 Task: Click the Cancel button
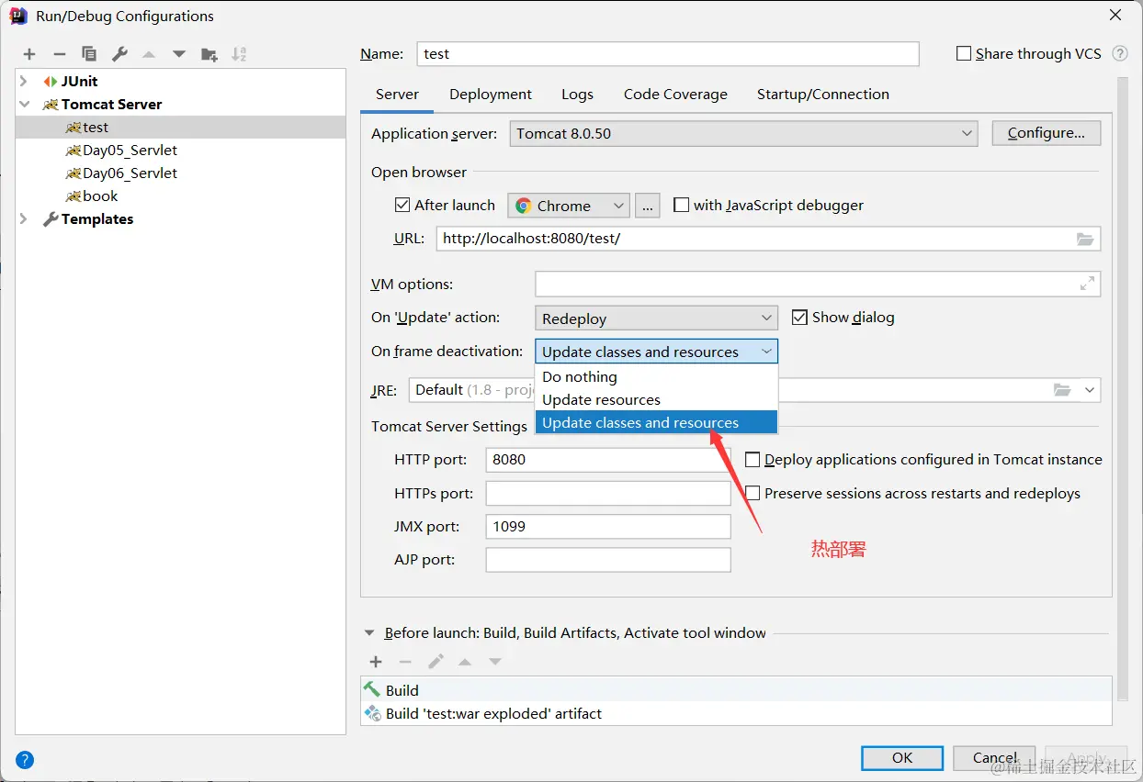[x=994, y=758]
